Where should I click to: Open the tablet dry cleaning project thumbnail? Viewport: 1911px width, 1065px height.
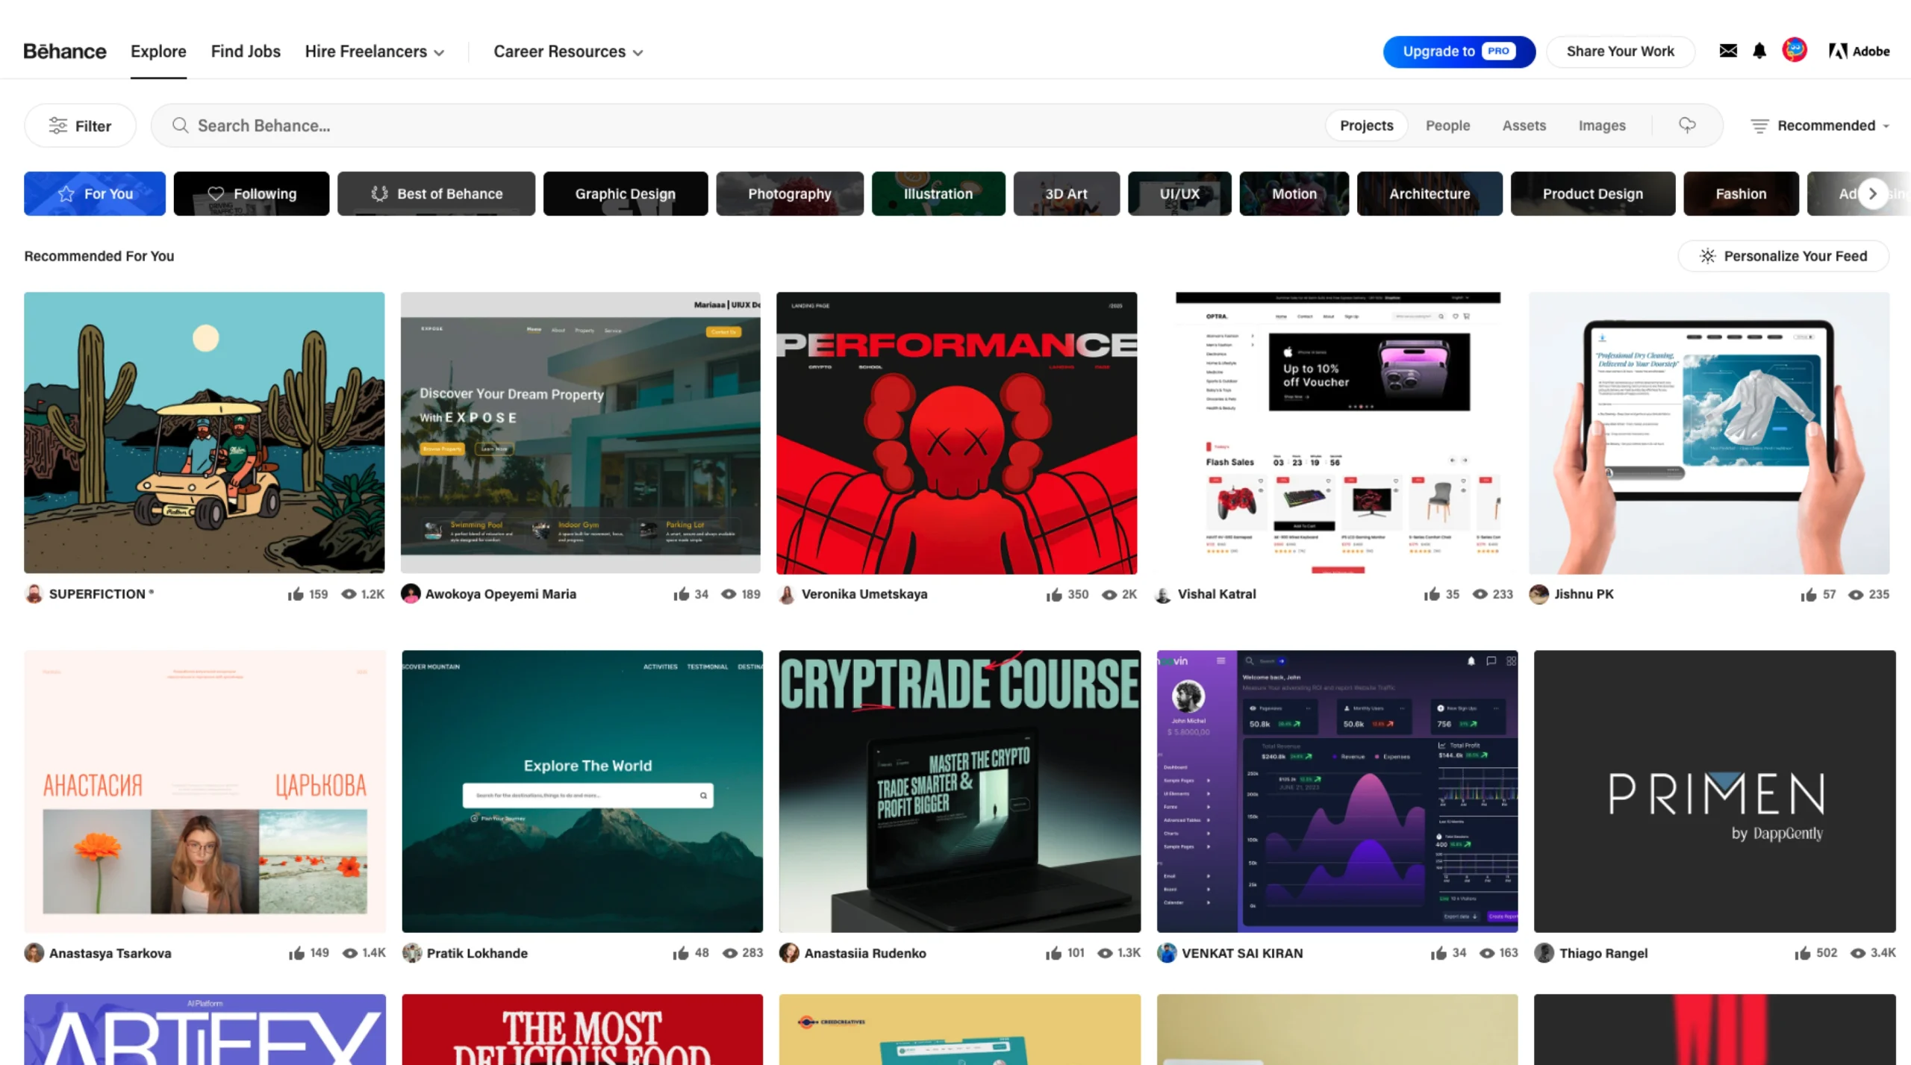click(x=1709, y=433)
